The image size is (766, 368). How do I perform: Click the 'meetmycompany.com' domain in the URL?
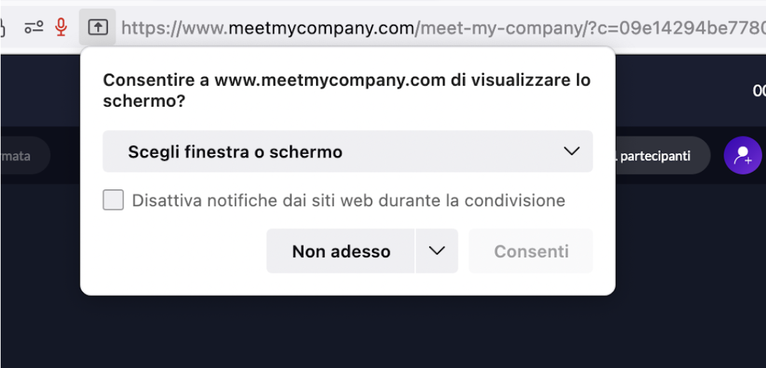[321, 27]
